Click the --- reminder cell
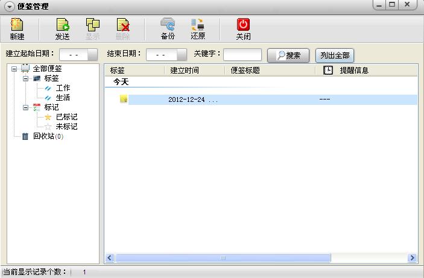 (x=324, y=100)
